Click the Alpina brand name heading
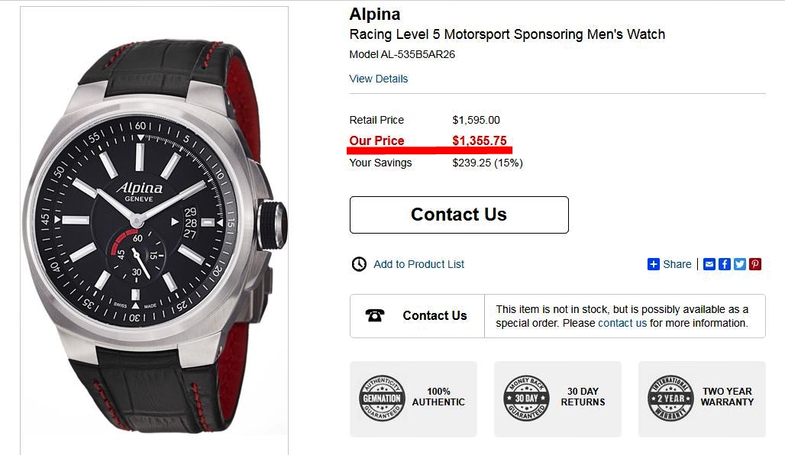Screen dimensions: 785x455 coord(375,14)
